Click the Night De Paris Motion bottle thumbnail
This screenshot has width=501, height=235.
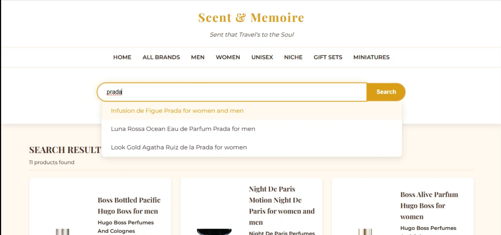(x=214, y=232)
